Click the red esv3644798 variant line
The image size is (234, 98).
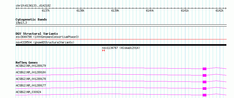tap(121, 39)
